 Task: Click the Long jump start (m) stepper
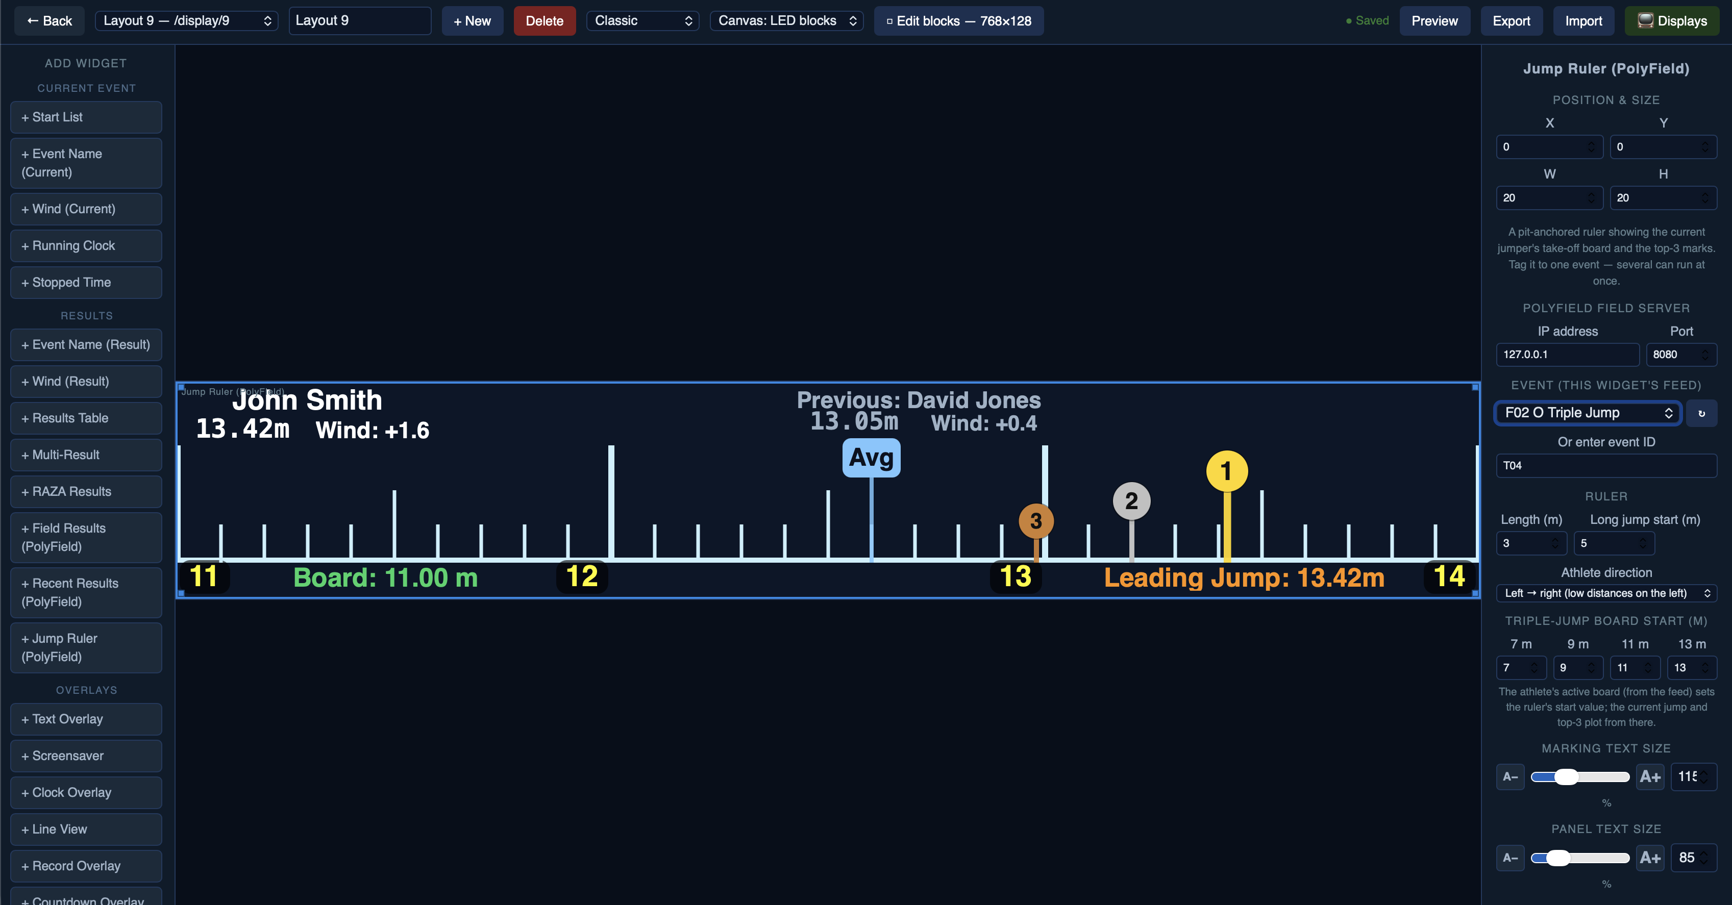coord(1614,543)
